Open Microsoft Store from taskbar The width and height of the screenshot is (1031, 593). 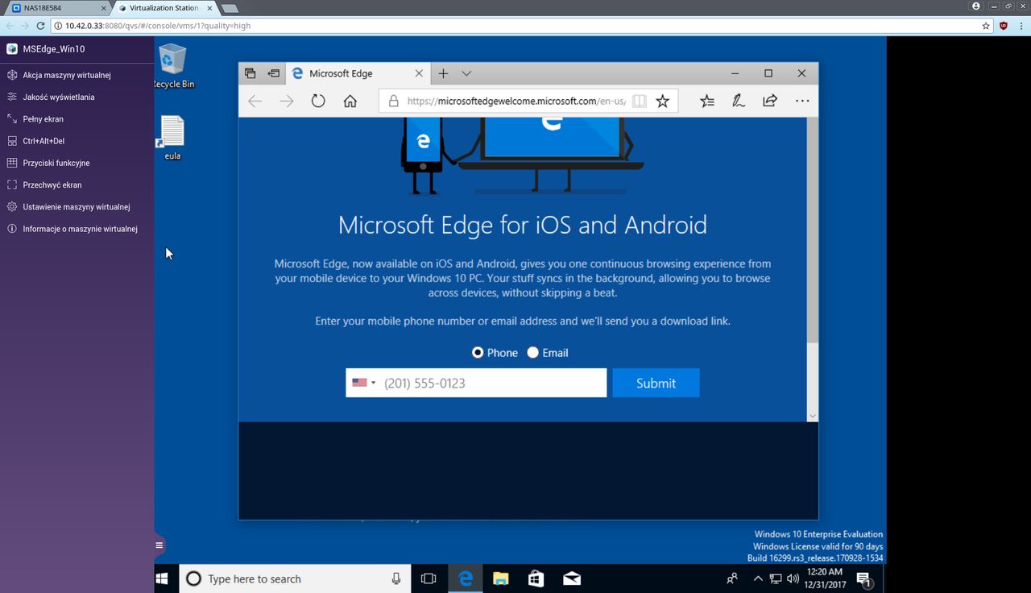click(536, 578)
